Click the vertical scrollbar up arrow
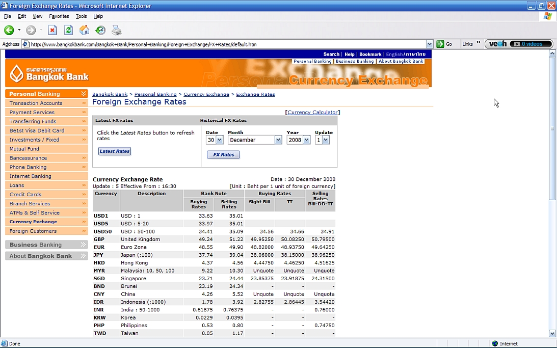The width and height of the screenshot is (557, 348). click(552, 53)
